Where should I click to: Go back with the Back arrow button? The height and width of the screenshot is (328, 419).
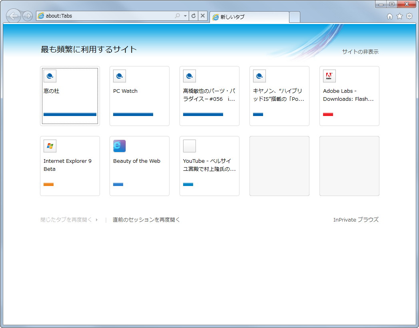pos(13,16)
